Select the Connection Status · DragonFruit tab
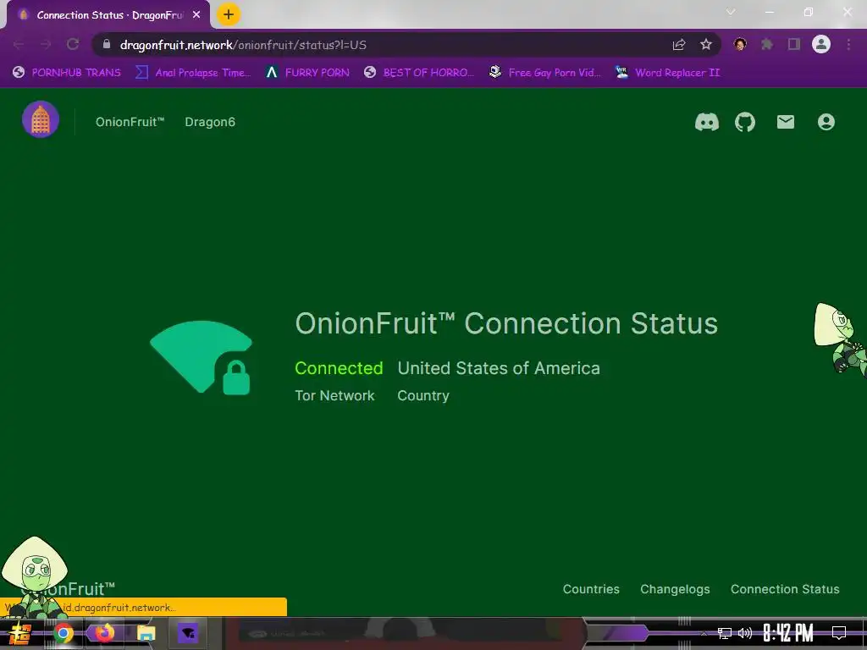 tap(108, 15)
